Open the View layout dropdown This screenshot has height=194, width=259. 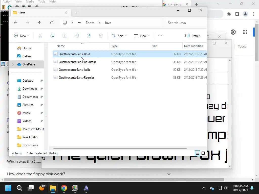point(142,36)
